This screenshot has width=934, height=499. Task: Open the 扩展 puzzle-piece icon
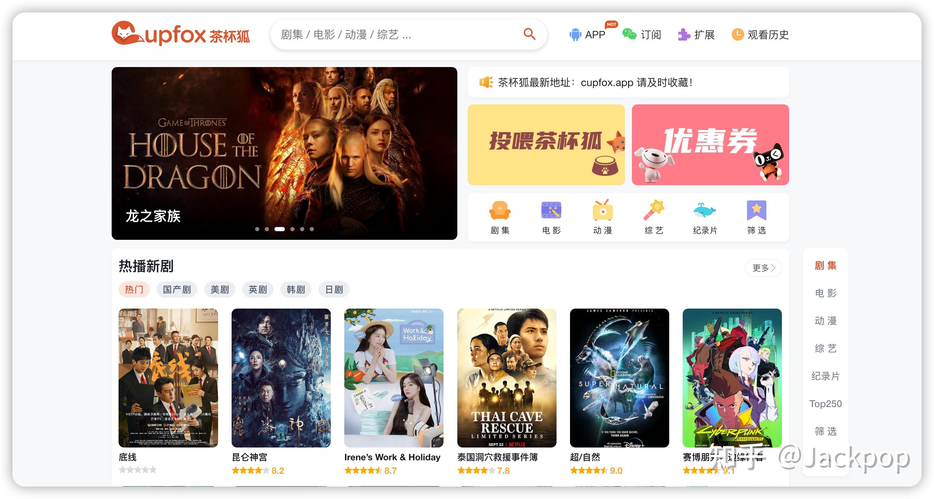point(684,35)
